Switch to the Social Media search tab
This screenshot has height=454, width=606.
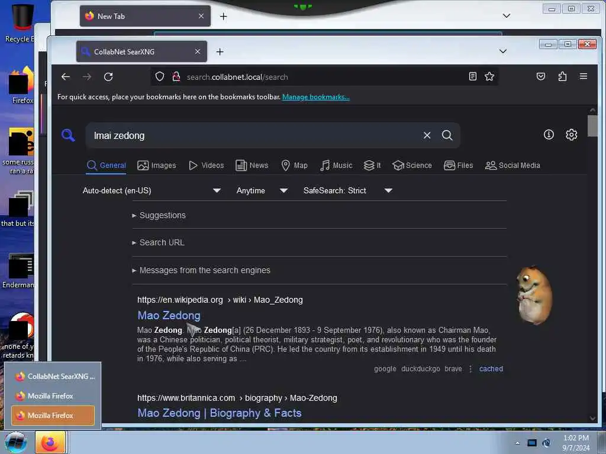click(x=512, y=166)
